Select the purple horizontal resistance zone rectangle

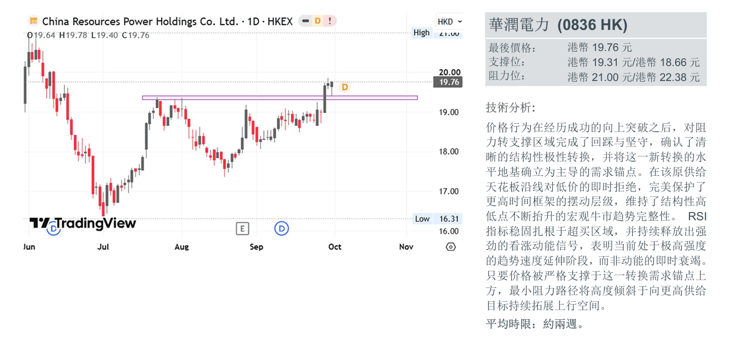click(x=279, y=98)
